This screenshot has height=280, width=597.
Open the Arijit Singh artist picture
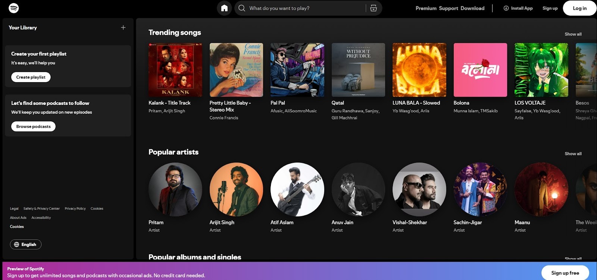pyautogui.click(x=236, y=189)
